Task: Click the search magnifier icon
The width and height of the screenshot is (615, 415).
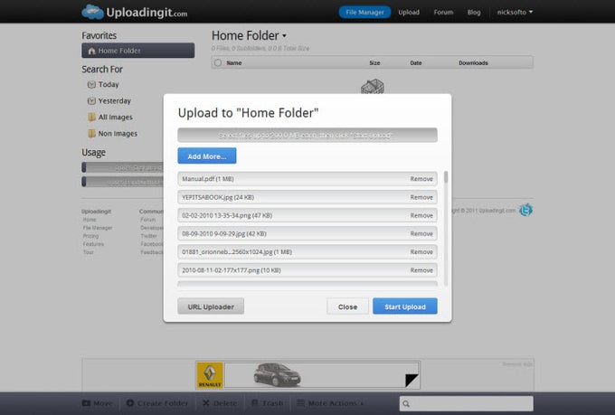Action: coord(406,403)
